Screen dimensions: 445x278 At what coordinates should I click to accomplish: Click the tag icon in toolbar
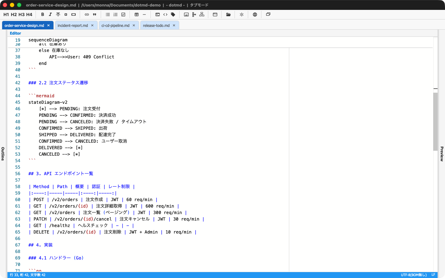pyautogui.click(x=173, y=15)
